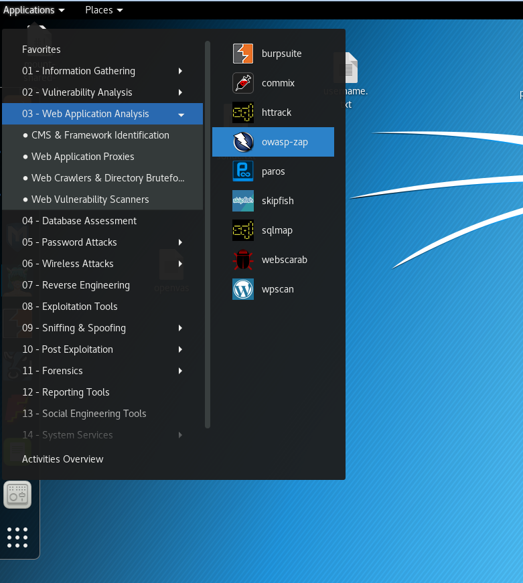Select the Favorites category
This screenshot has height=583, width=523.
[x=102, y=50]
